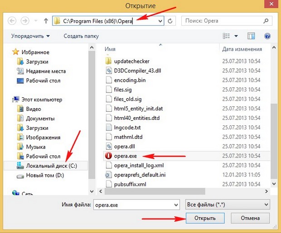The width and height of the screenshot is (281, 233).
Task: Click the address bar path field
Action: [x=108, y=21]
